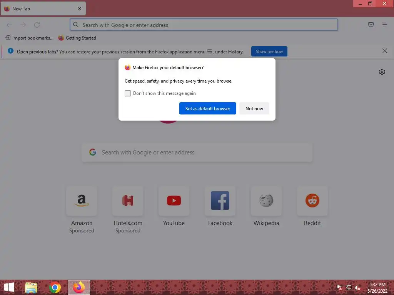The height and width of the screenshot is (295, 394).
Task: Open the Save to Pocket icon
Action: [371, 25]
